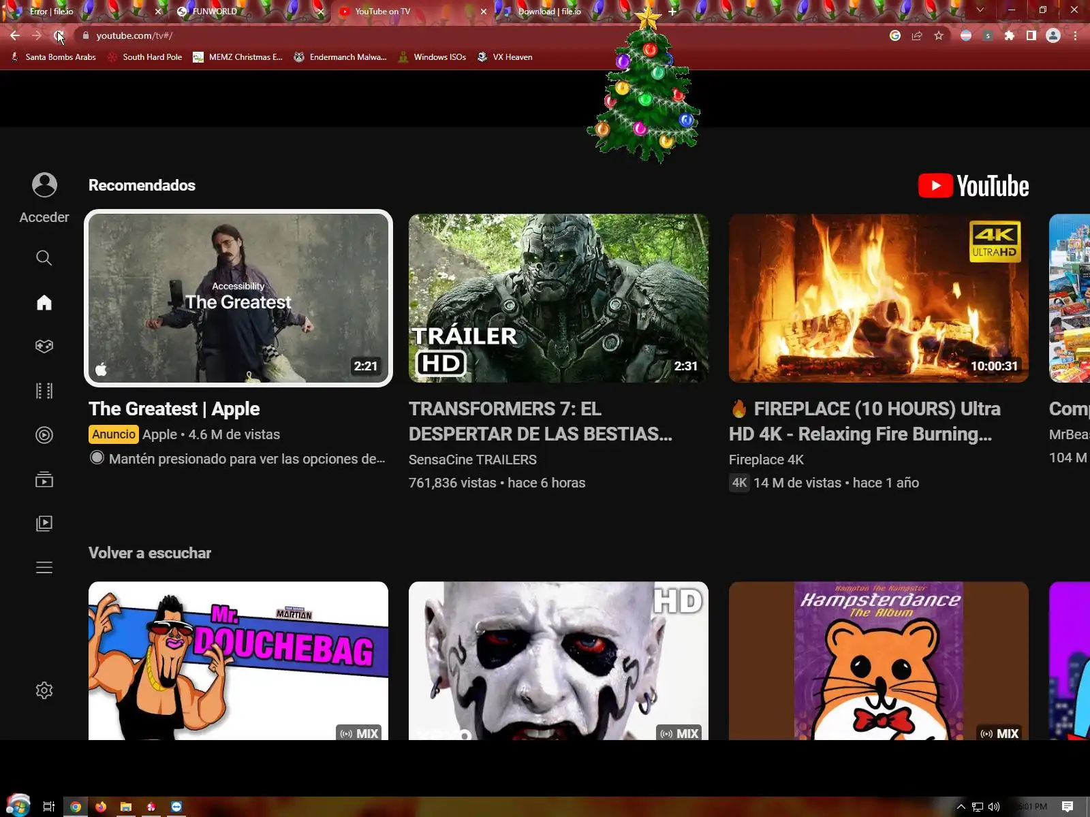Click the address bar showing youtube.com/tv
Screen dimensions: 1090x817
click(477, 35)
